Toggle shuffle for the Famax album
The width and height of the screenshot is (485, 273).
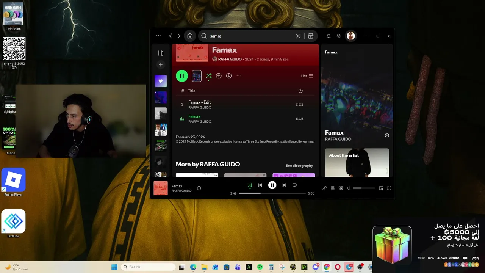point(208,76)
